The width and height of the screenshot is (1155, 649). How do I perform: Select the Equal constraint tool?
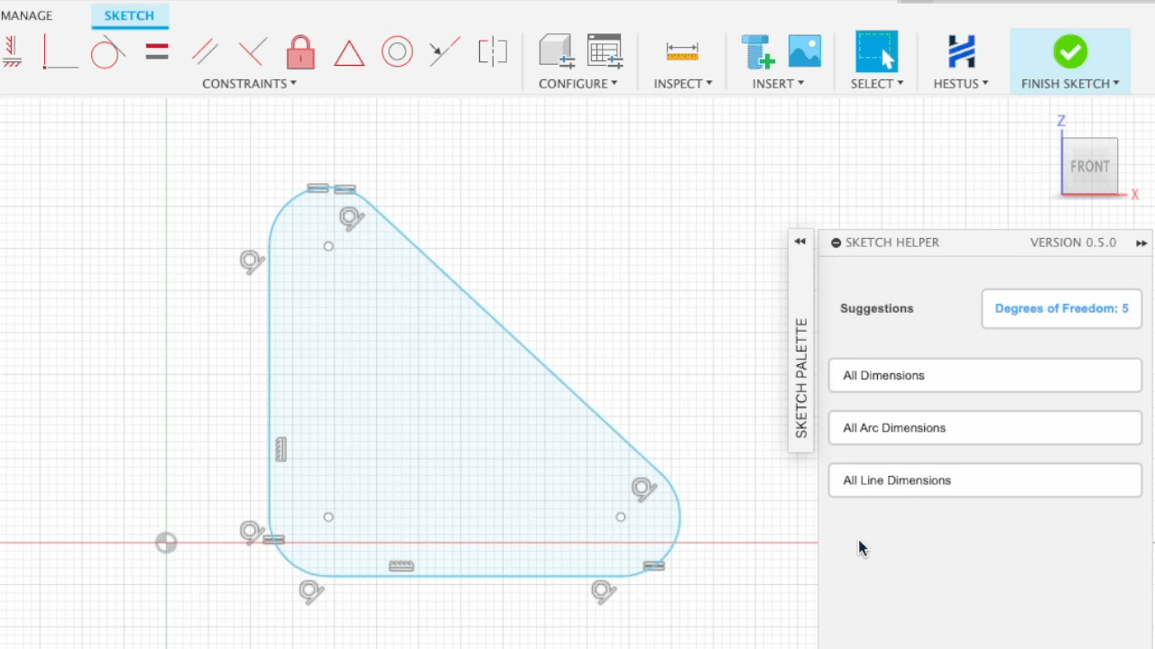click(157, 51)
